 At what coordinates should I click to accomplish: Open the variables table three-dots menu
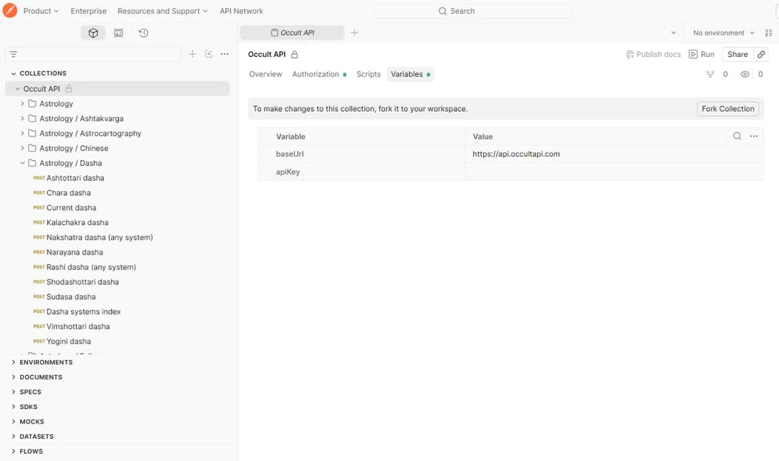[754, 136]
